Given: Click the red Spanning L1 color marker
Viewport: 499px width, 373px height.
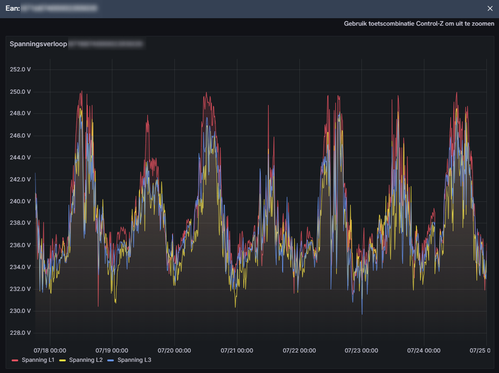Looking at the screenshot, I should 14,360.
